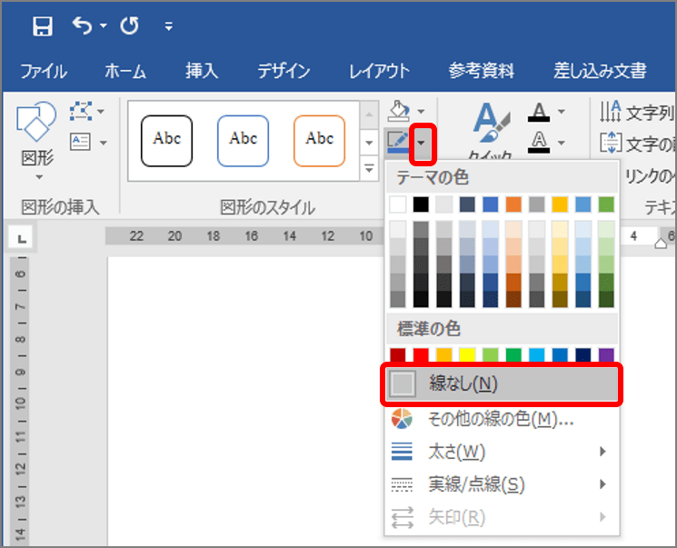This screenshot has width=677, height=548.
Task: Open the Shape Fill dropdown arrow
Action: tap(421, 112)
